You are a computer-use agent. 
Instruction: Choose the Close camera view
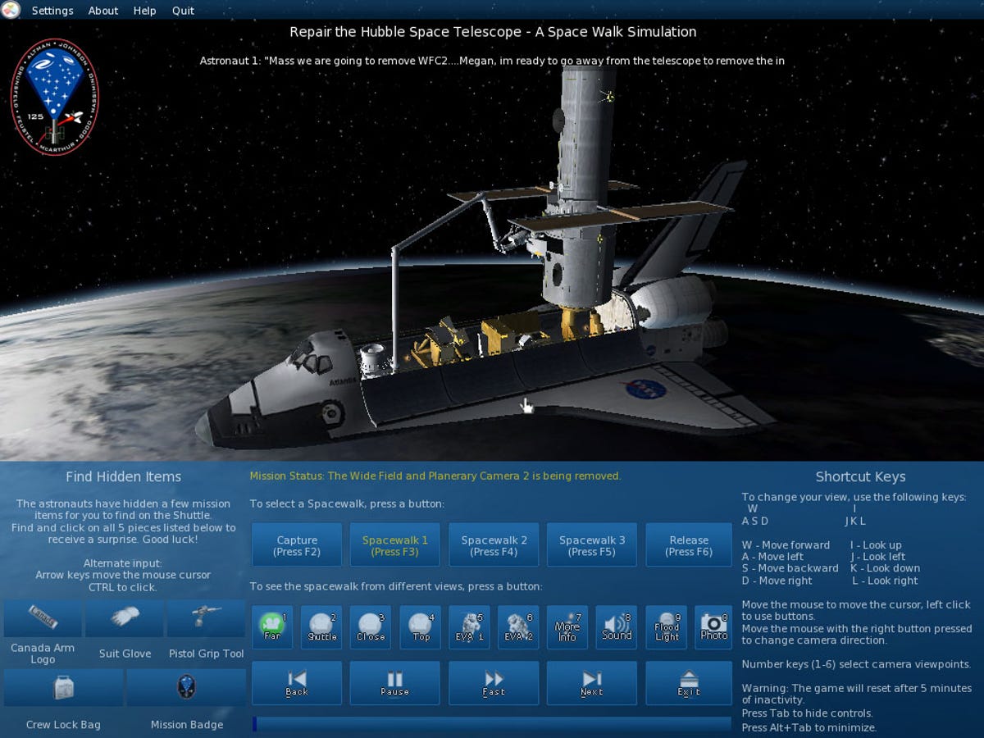tap(370, 627)
